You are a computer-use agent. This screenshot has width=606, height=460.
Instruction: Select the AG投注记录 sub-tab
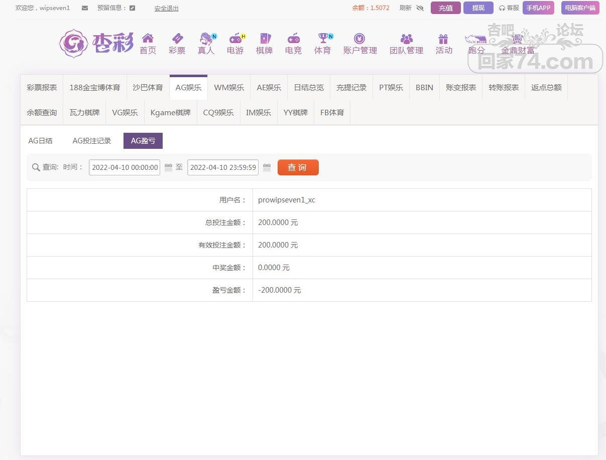(x=92, y=141)
